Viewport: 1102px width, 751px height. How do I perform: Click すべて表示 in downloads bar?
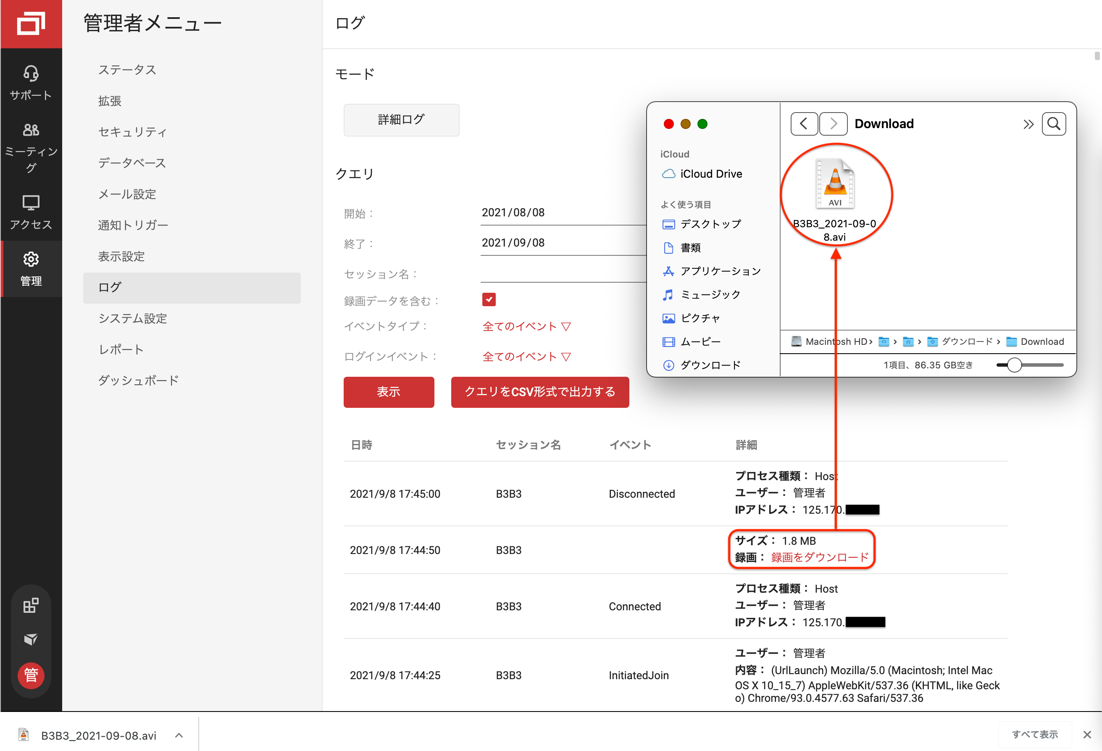(x=1035, y=735)
